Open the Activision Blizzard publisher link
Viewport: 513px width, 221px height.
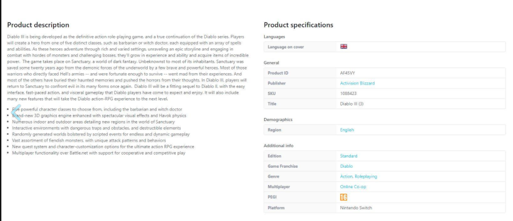coord(357,83)
